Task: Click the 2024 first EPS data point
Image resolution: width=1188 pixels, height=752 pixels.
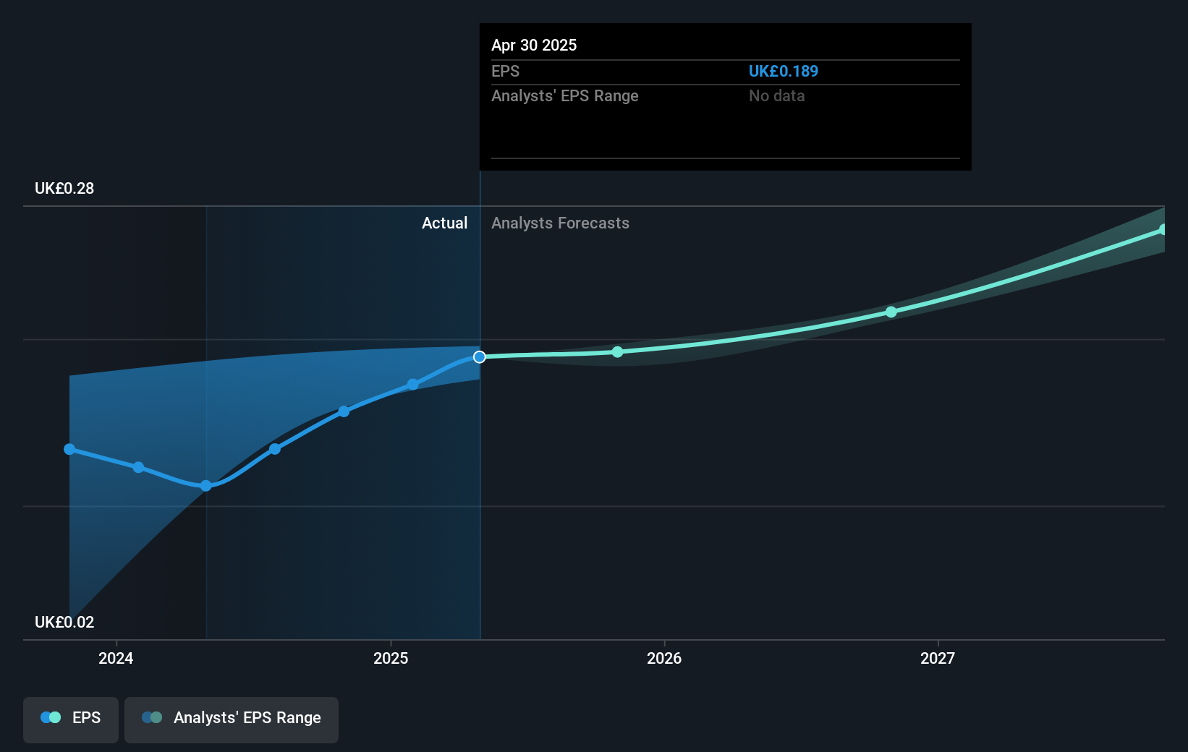Action: [x=69, y=449]
